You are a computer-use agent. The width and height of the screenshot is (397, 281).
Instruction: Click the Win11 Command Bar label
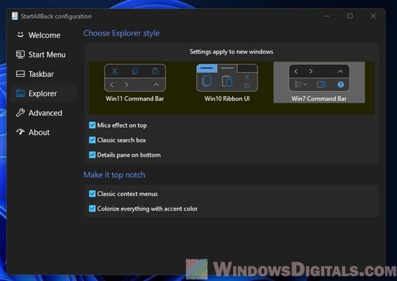pos(135,99)
